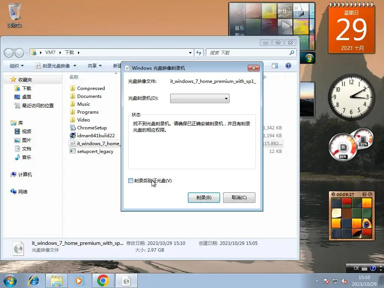Screen dimensions: 384x288
Task: Open the 组织 menu dropdown
Action: pyautogui.click(x=16, y=66)
